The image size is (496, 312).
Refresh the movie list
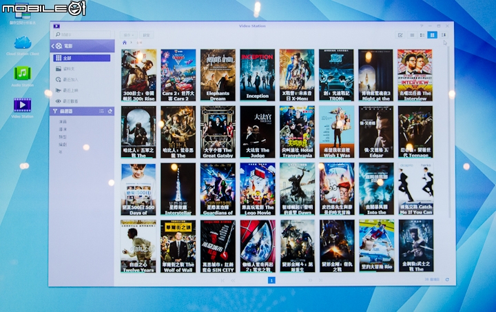pos(447,280)
